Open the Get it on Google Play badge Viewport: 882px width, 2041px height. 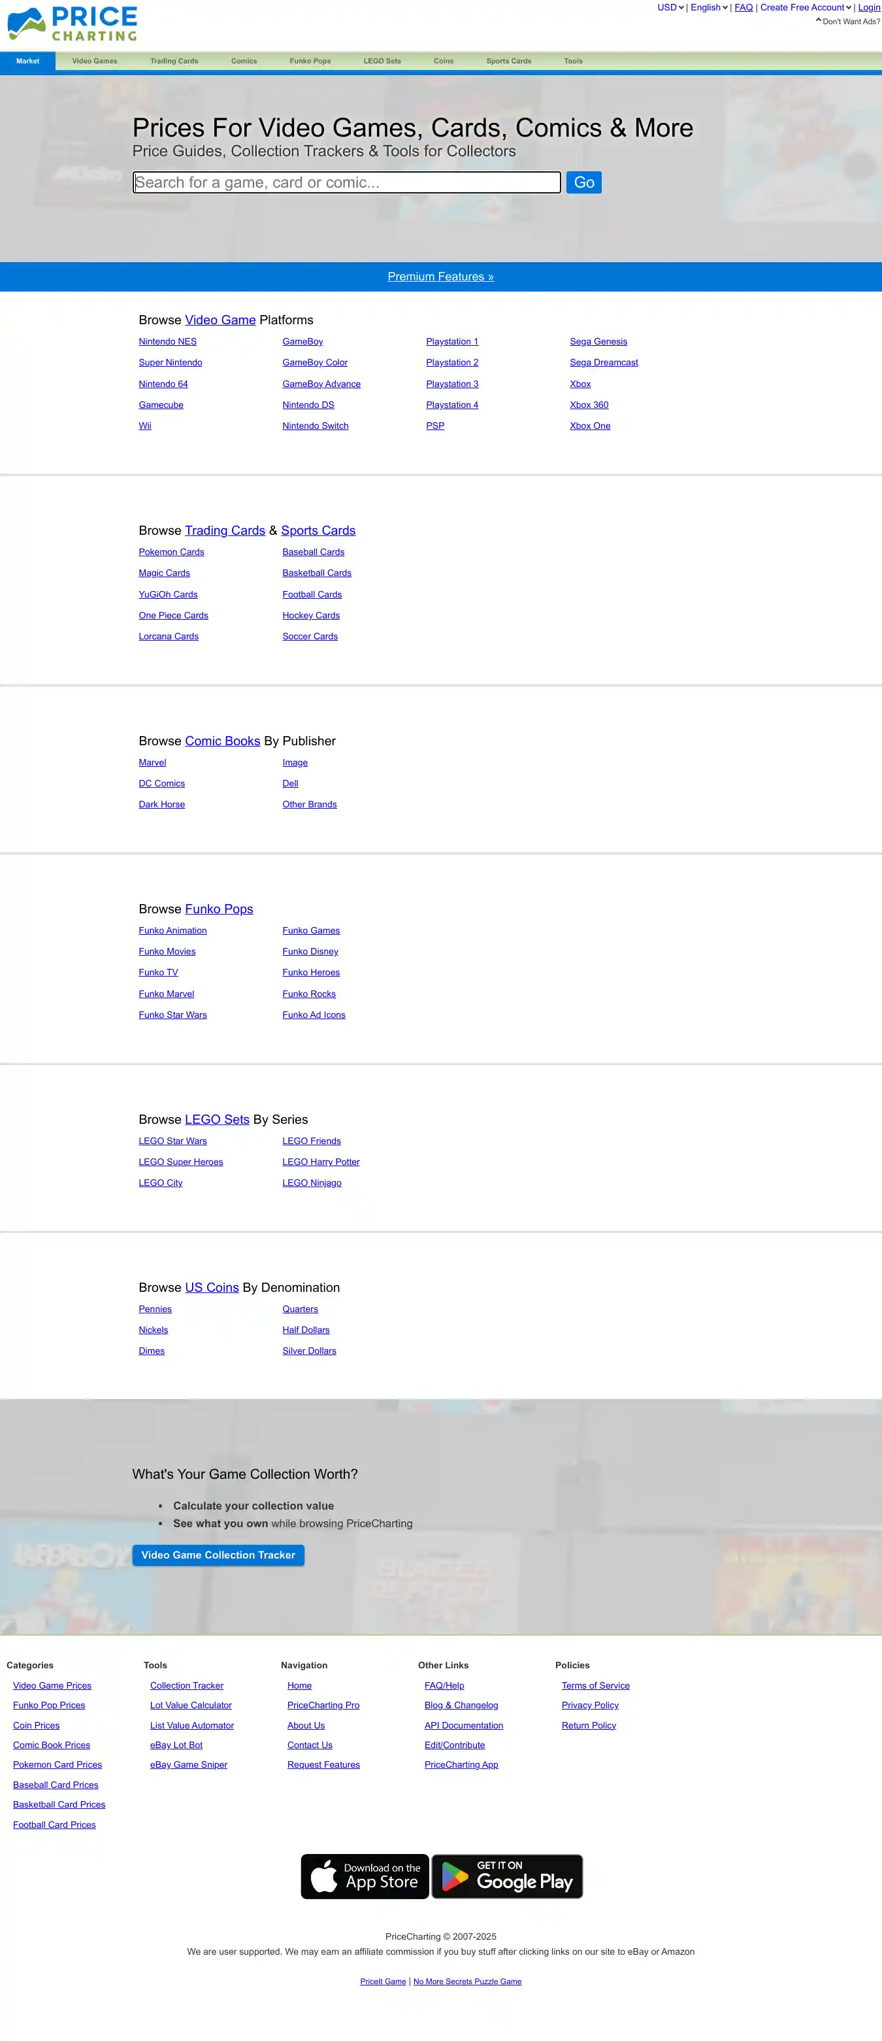coord(507,1876)
